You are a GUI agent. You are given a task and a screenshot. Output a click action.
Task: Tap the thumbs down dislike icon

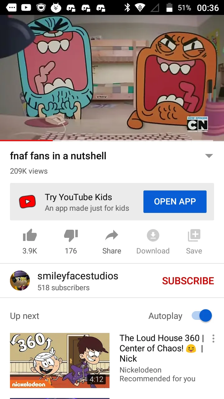click(71, 236)
